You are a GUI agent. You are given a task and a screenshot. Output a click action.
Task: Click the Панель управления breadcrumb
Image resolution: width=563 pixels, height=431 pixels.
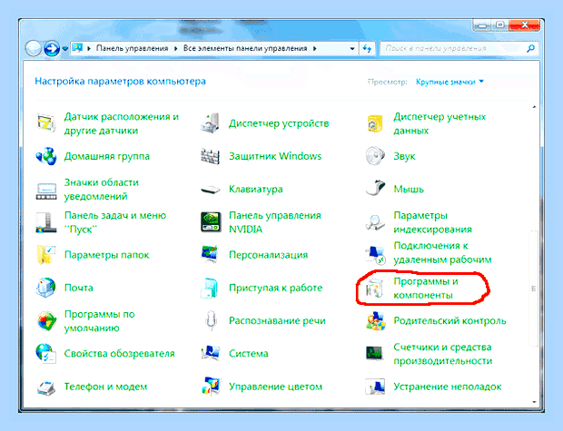click(x=133, y=48)
